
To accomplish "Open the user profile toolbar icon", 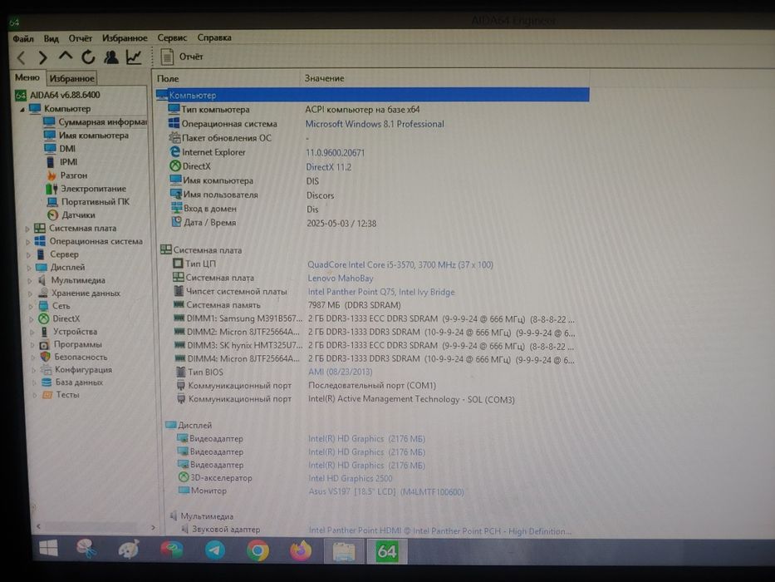I will point(110,57).
